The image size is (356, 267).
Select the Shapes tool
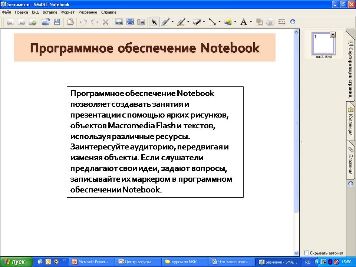[x=228, y=22]
